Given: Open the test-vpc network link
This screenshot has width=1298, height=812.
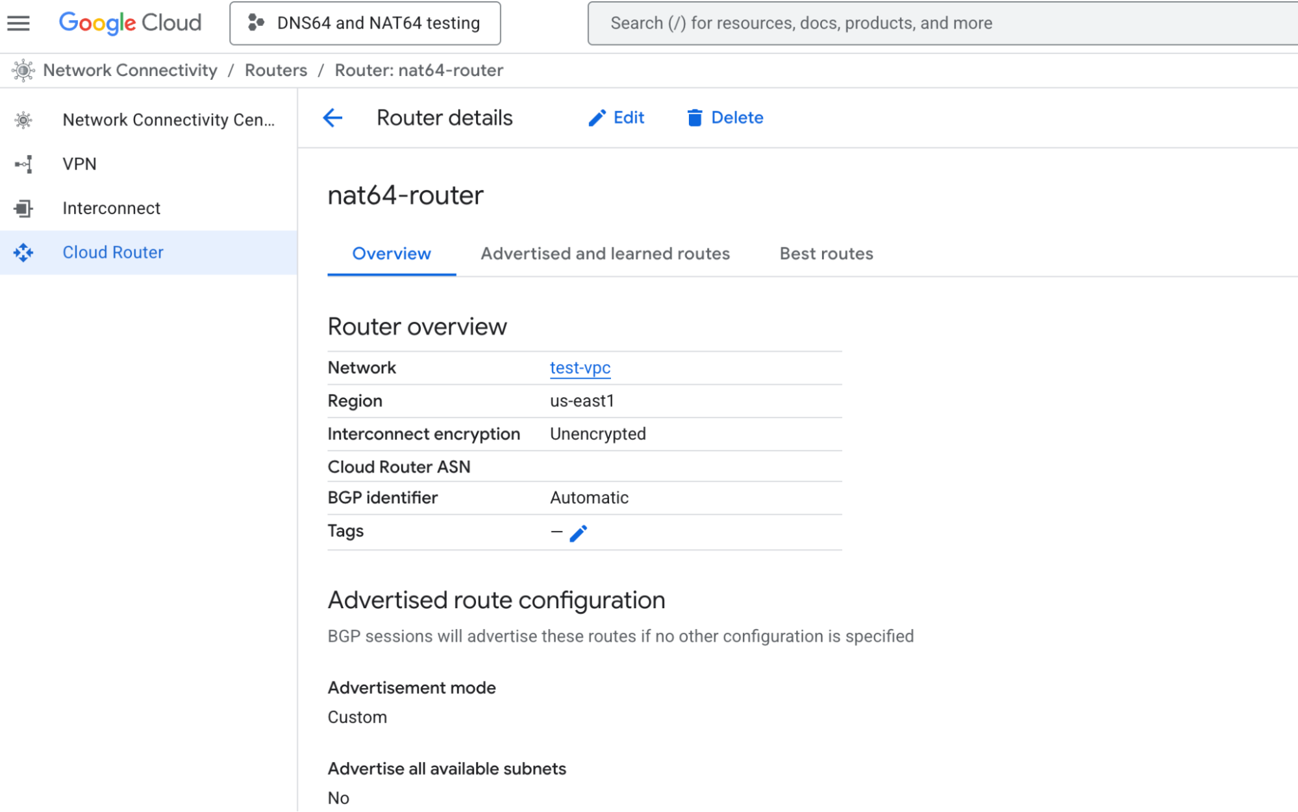Looking at the screenshot, I should tap(580, 368).
